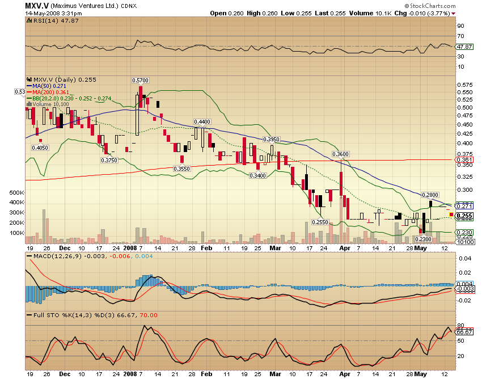This screenshot has width=482, height=379.
Task: Click the date stamp 14-May-2008 3:31pm
Action: (53, 13)
